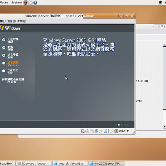Viewport: 166px width, 166px height.
Task: Switch to '[Devices - Netwo…' taskbar window
Action: [34, 164]
